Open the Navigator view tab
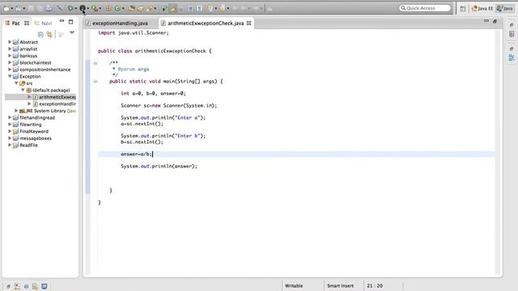This screenshot has width=518, height=291. 43,23
